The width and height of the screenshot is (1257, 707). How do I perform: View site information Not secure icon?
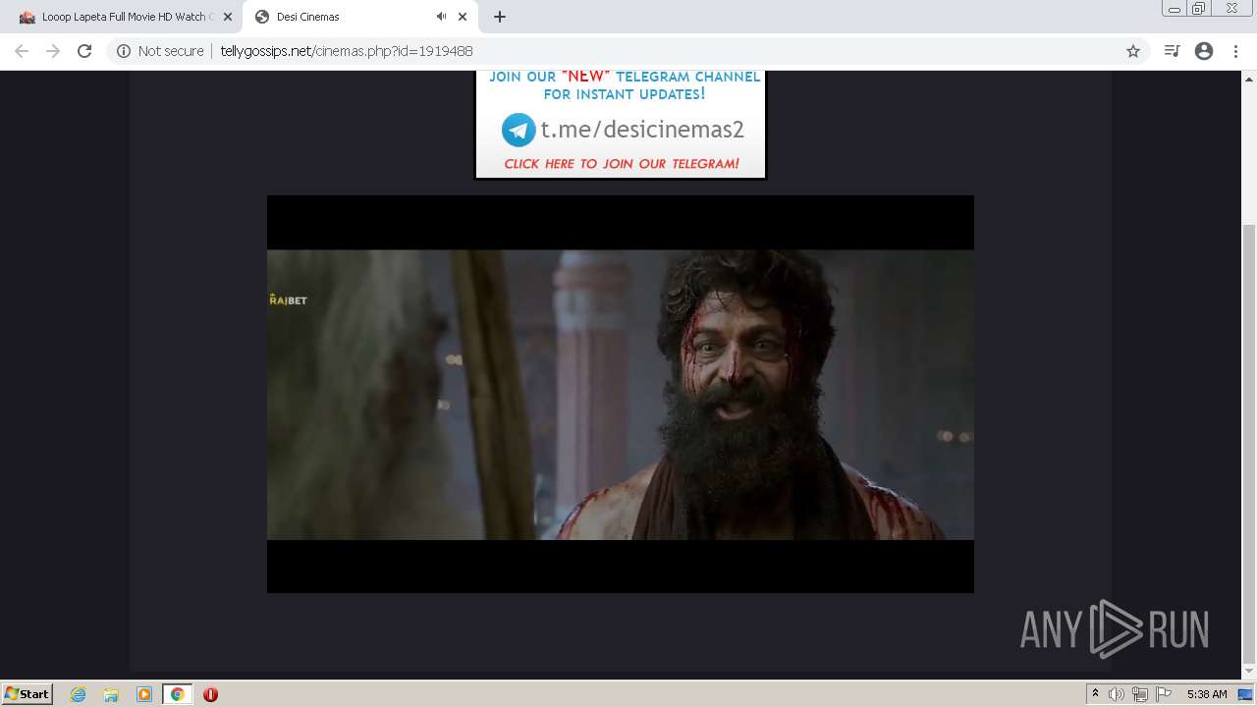click(124, 51)
